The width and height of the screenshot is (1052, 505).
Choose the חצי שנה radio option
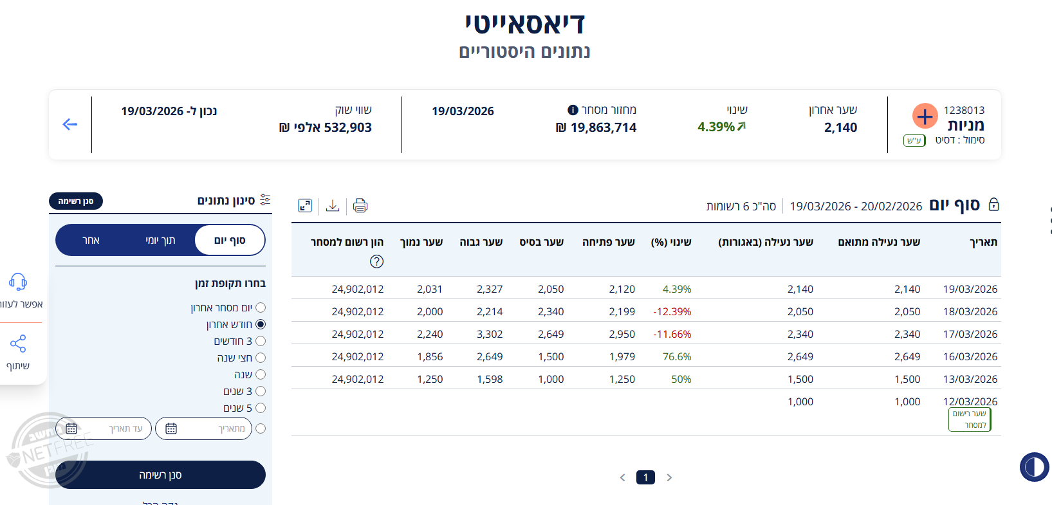(261, 358)
